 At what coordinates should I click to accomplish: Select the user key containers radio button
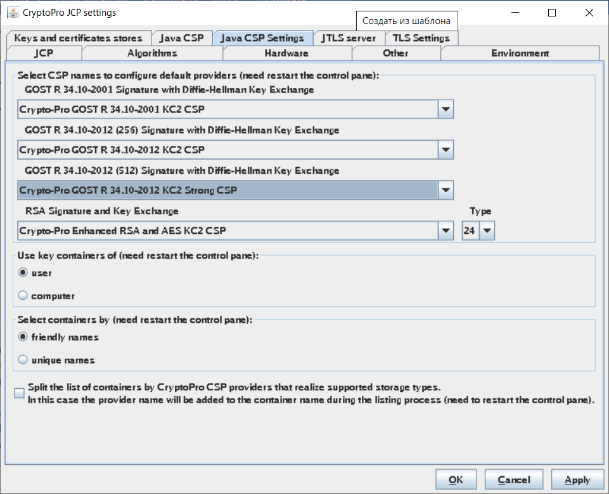pyautogui.click(x=23, y=273)
